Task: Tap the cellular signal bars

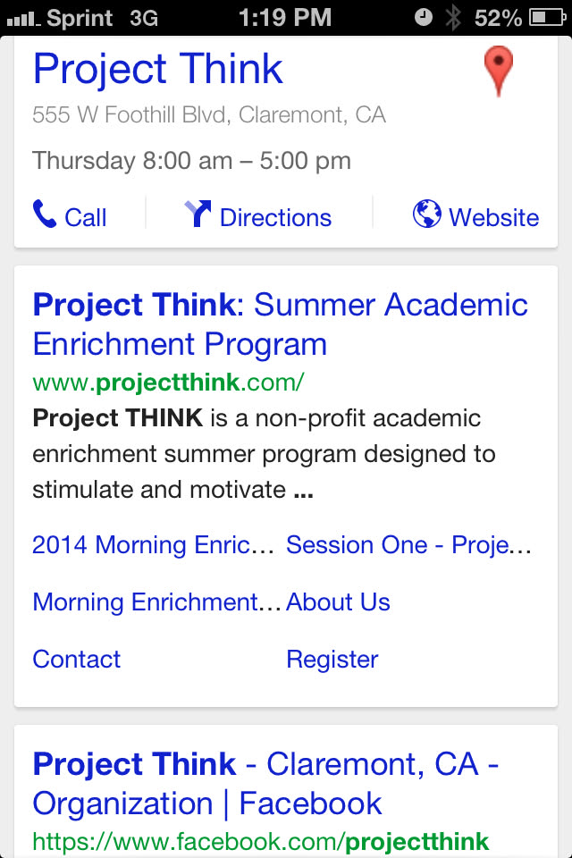Action: click(23, 17)
